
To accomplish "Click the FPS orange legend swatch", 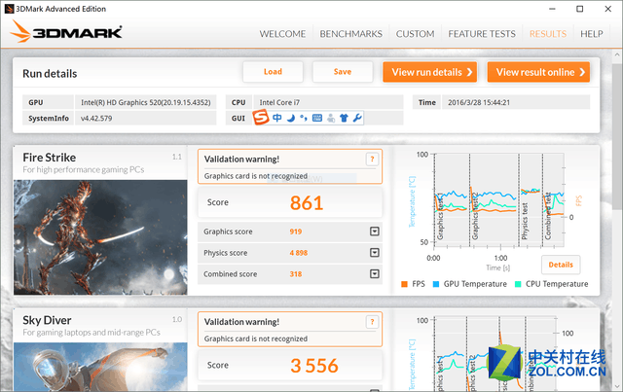I will click(x=405, y=284).
